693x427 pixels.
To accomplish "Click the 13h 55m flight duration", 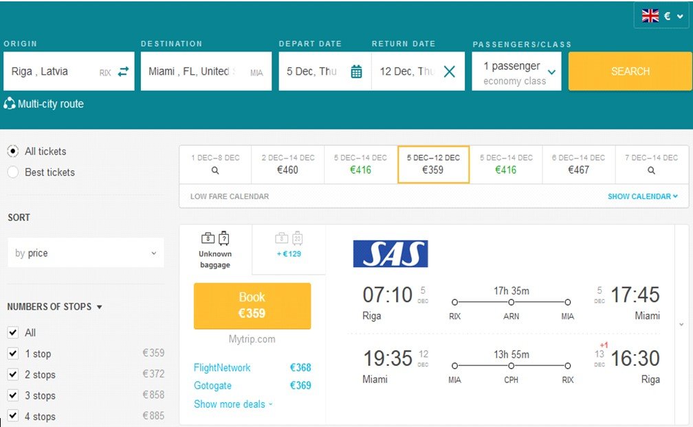I will coord(511,355).
